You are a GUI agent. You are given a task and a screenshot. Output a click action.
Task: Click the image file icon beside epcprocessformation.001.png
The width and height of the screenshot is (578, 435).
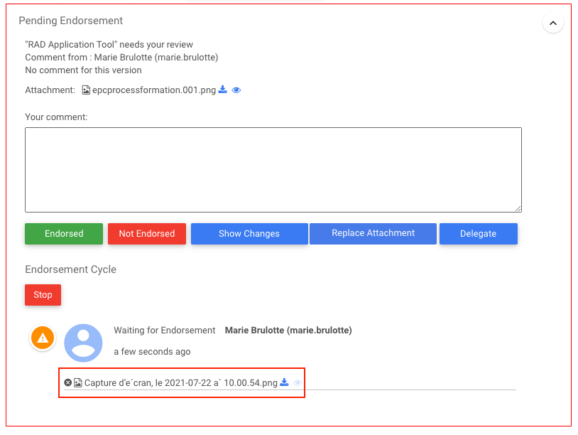[86, 90]
